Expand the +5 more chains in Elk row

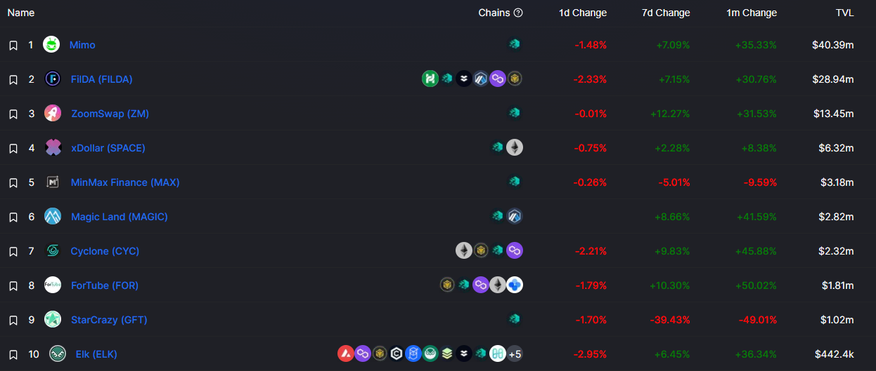click(x=515, y=353)
